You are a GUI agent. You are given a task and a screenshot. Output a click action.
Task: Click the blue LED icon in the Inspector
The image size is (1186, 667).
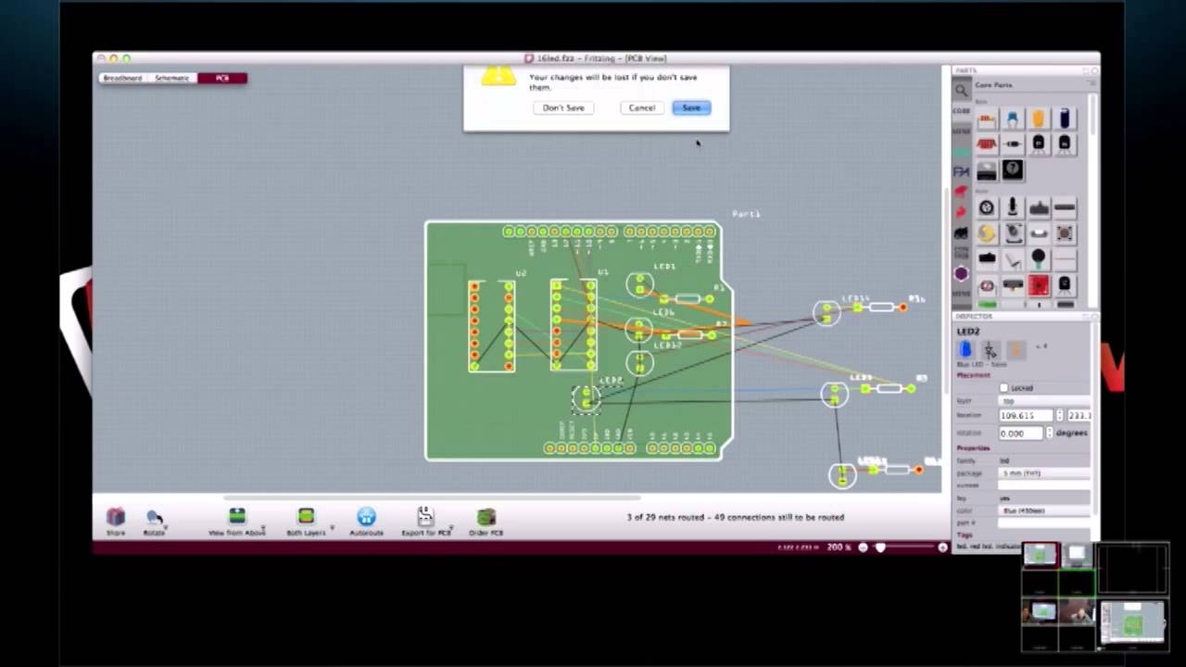click(965, 348)
